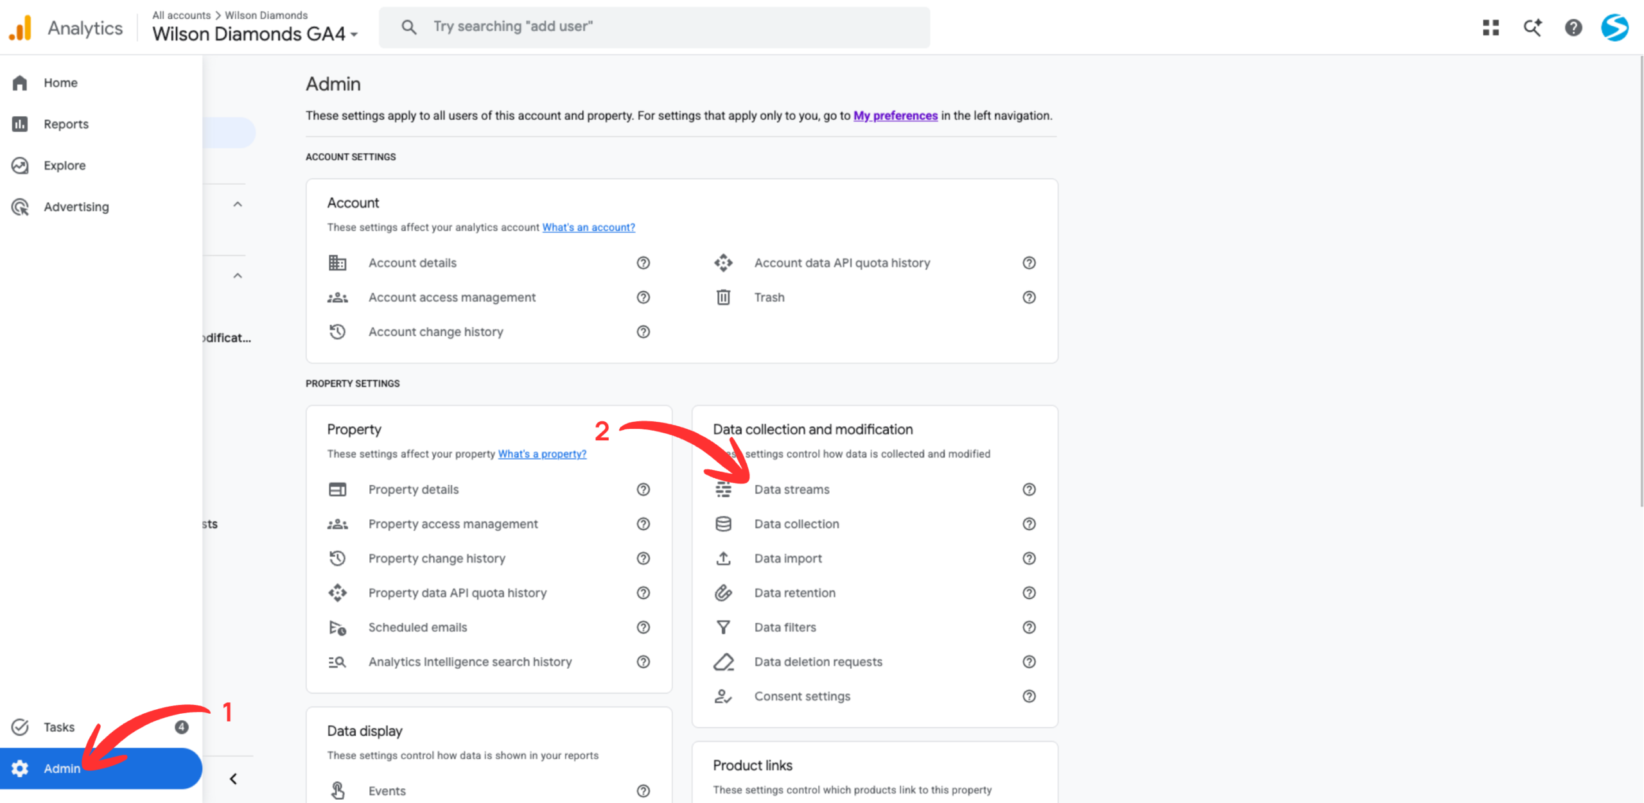Screen dimensions: 1644x803
Task: Show help for Events
Action: tap(643, 791)
